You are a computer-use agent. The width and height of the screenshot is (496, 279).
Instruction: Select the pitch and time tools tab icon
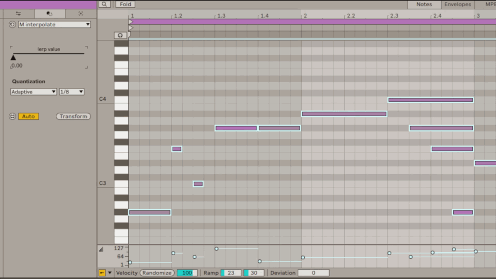(x=49, y=13)
